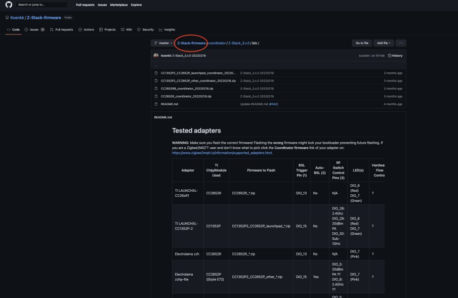
Task: Open Pull requests in top navigation
Action: [85, 5]
